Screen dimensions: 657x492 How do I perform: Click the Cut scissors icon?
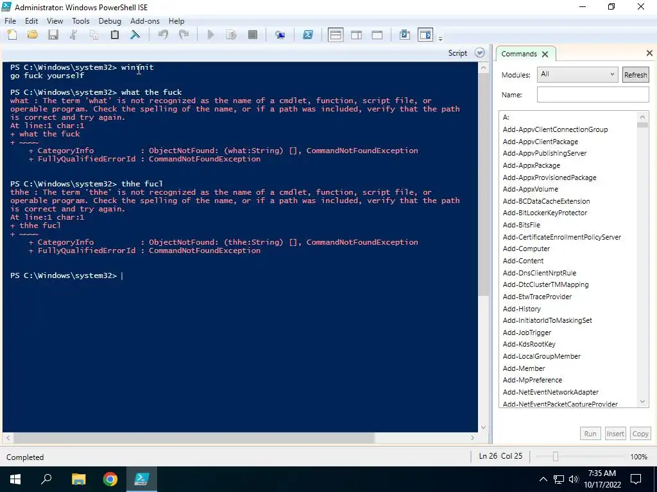(x=73, y=35)
